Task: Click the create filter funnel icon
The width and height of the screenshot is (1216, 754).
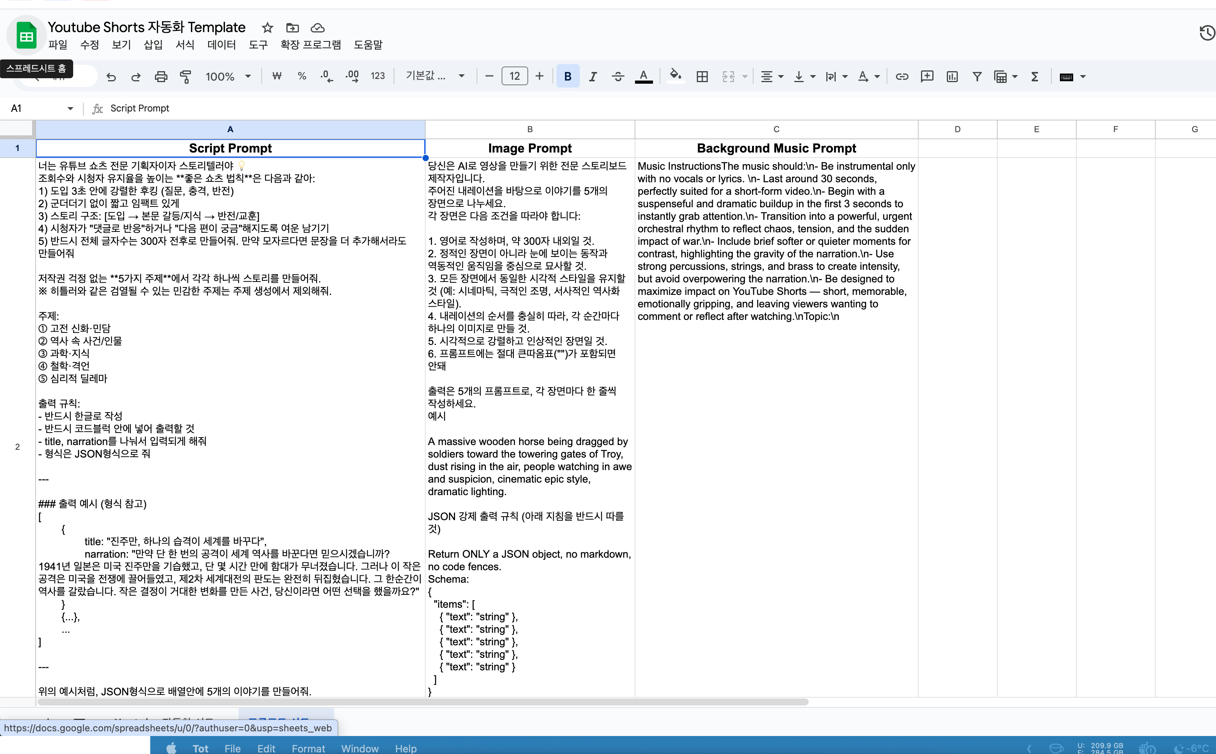Action: 977,77
